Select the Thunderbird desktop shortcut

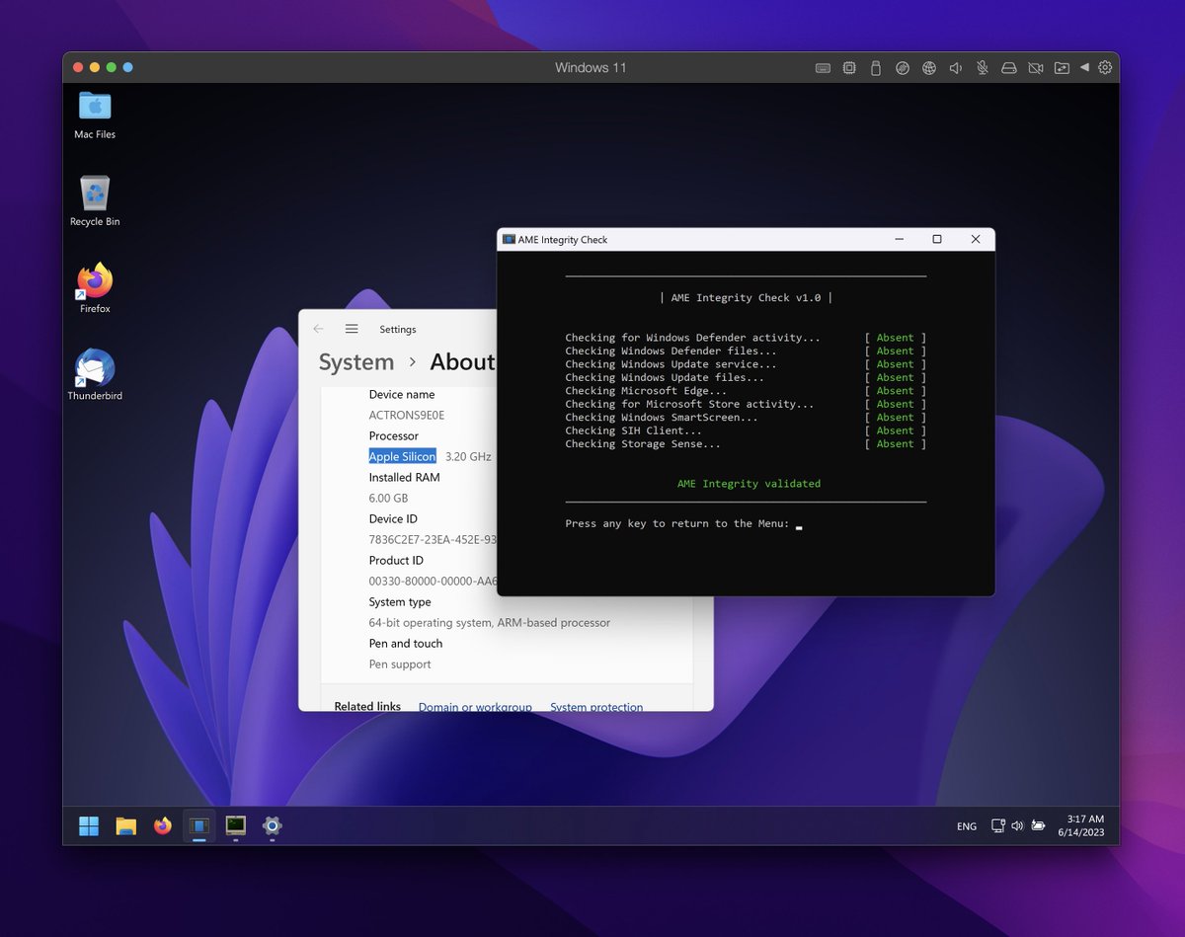point(95,375)
